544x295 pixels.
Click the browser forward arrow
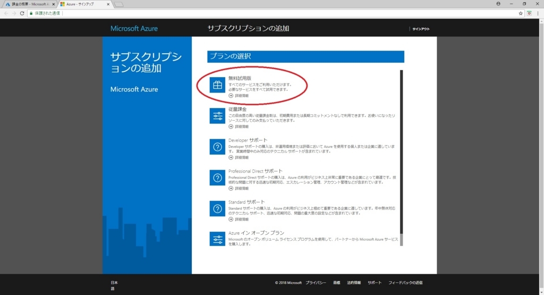14,13
